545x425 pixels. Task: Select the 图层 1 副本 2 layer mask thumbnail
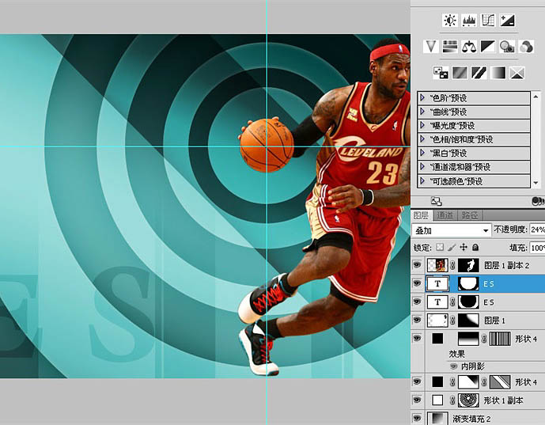click(x=468, y=265)
